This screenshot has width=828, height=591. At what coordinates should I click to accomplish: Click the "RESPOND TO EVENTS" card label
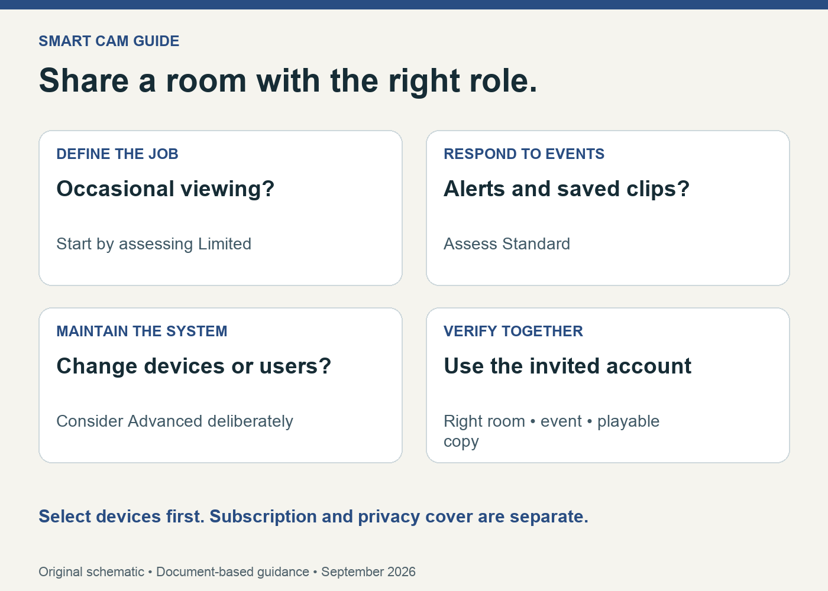pos(524,154)
